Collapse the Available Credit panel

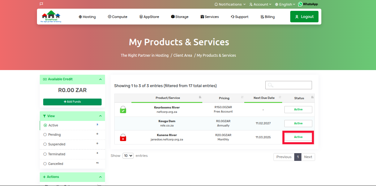click(100, 79)
